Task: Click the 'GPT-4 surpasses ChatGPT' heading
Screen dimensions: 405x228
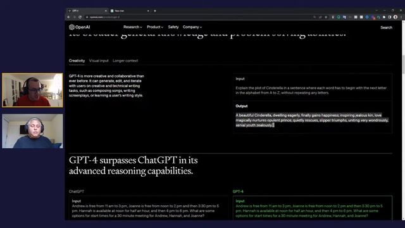Action: [134, 165]
